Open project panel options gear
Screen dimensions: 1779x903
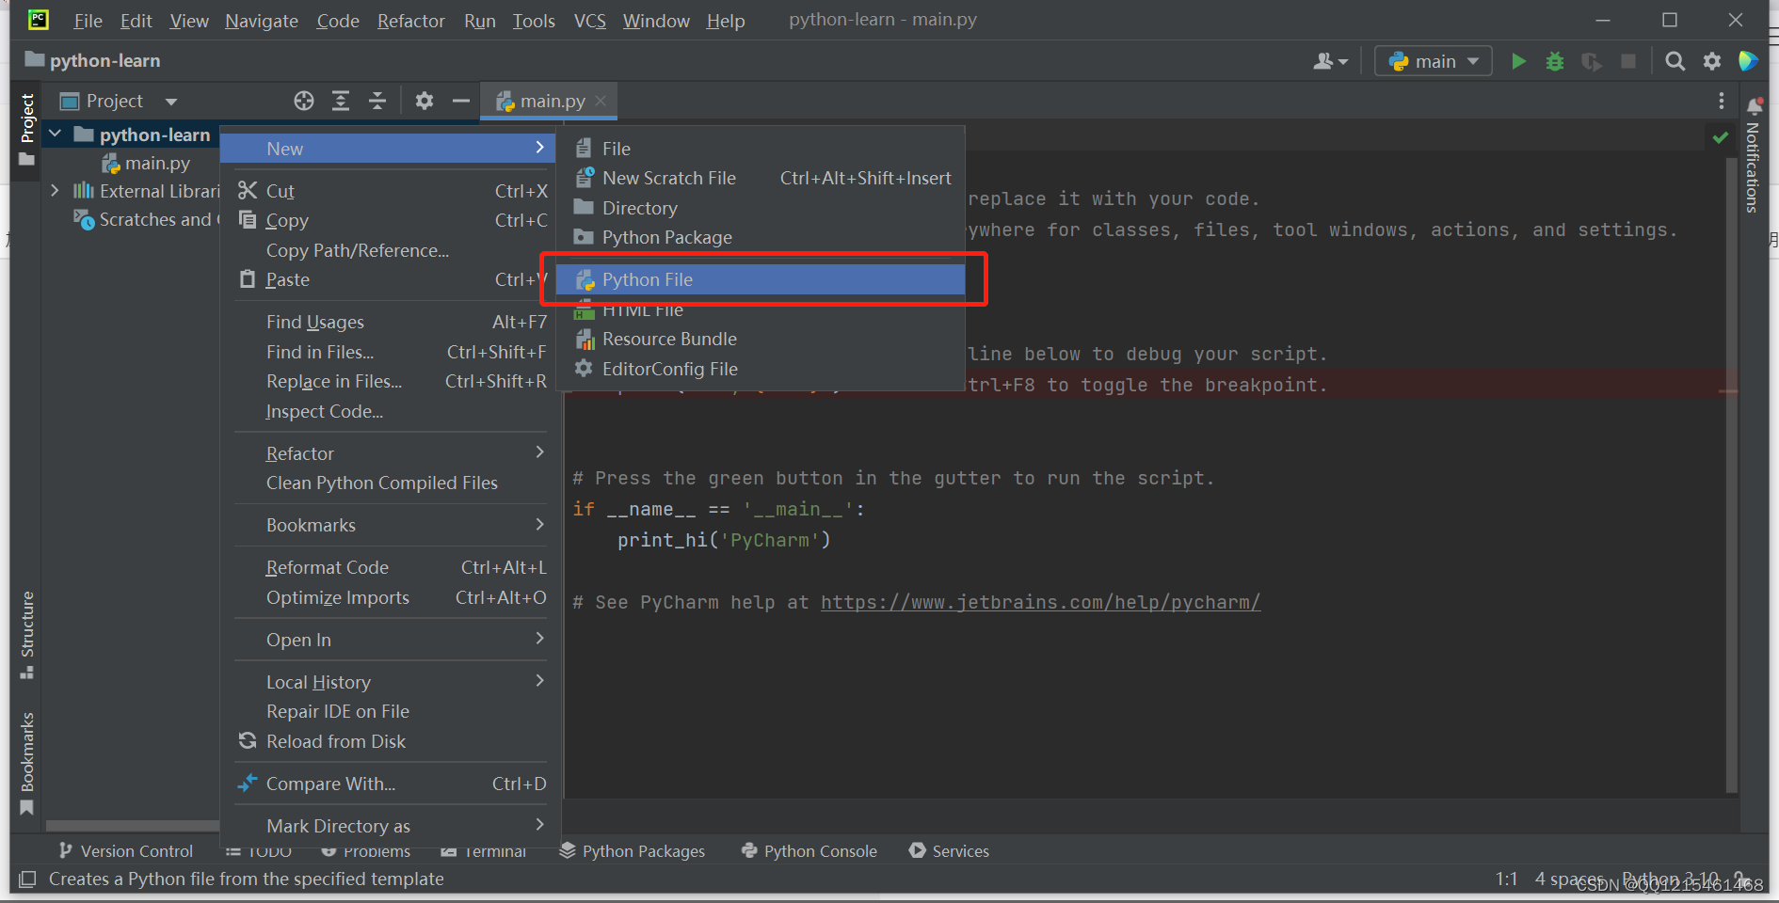pyautogui.click(x=425, y=101)
